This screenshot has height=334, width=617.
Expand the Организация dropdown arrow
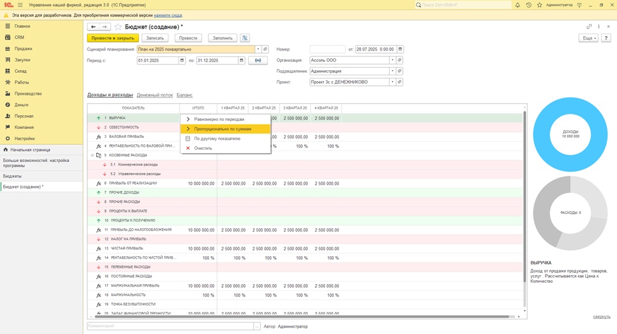click(x=393, y=61)
